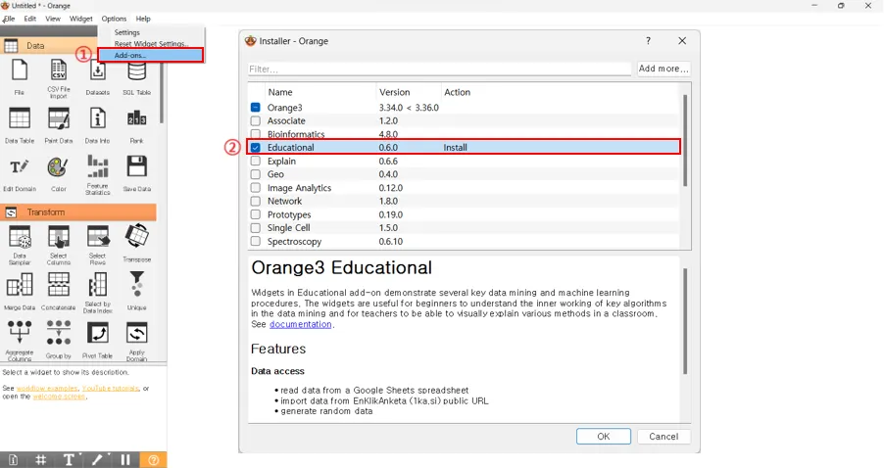The width and height of the screenshot is (884, 468).
Task: Choose Add-ons... from Options menu
Action: 151,55
